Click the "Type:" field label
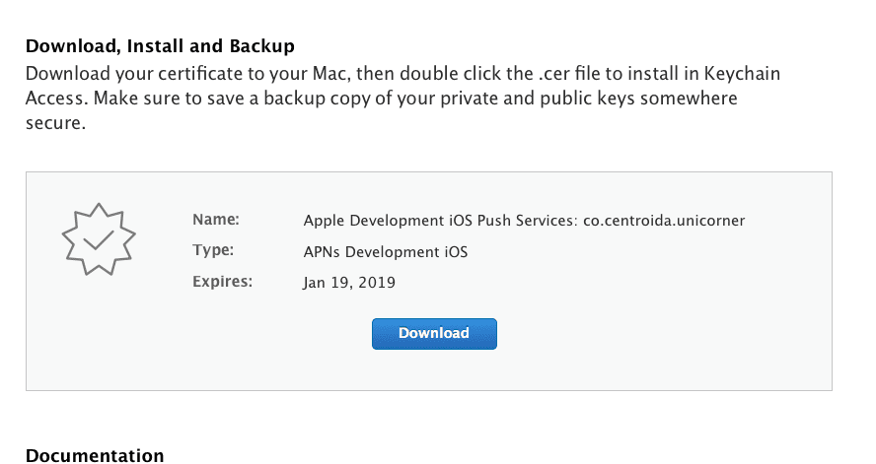This screenshot has height=464, width=876. click(213, 250)
